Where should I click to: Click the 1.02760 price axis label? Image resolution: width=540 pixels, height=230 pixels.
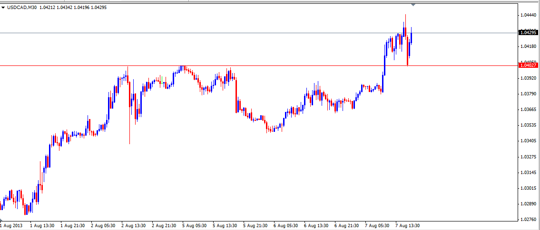(x=528, y=220)
